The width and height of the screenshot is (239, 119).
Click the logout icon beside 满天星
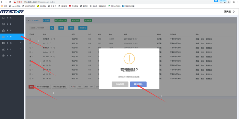pos(234,12)
